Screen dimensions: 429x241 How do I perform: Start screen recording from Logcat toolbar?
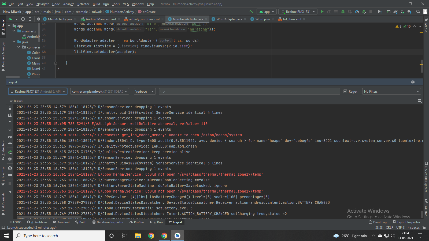pos(10,175)
